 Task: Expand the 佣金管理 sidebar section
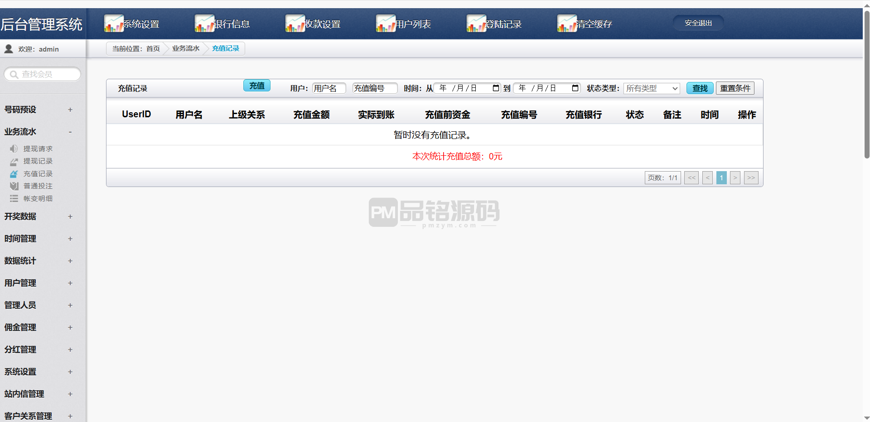70,327
